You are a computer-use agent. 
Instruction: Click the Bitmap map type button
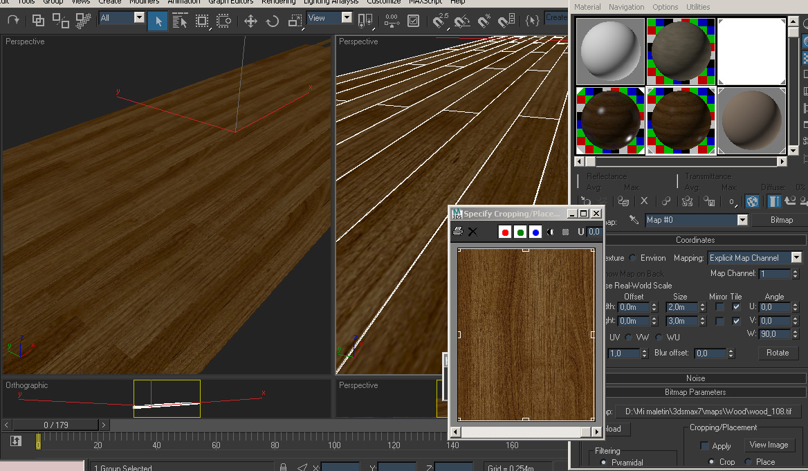pos(781,220)
